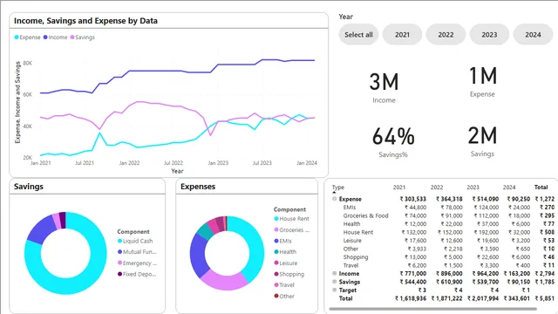Click the ₹ 771,000 Income 2021 cell

(412, 273)
